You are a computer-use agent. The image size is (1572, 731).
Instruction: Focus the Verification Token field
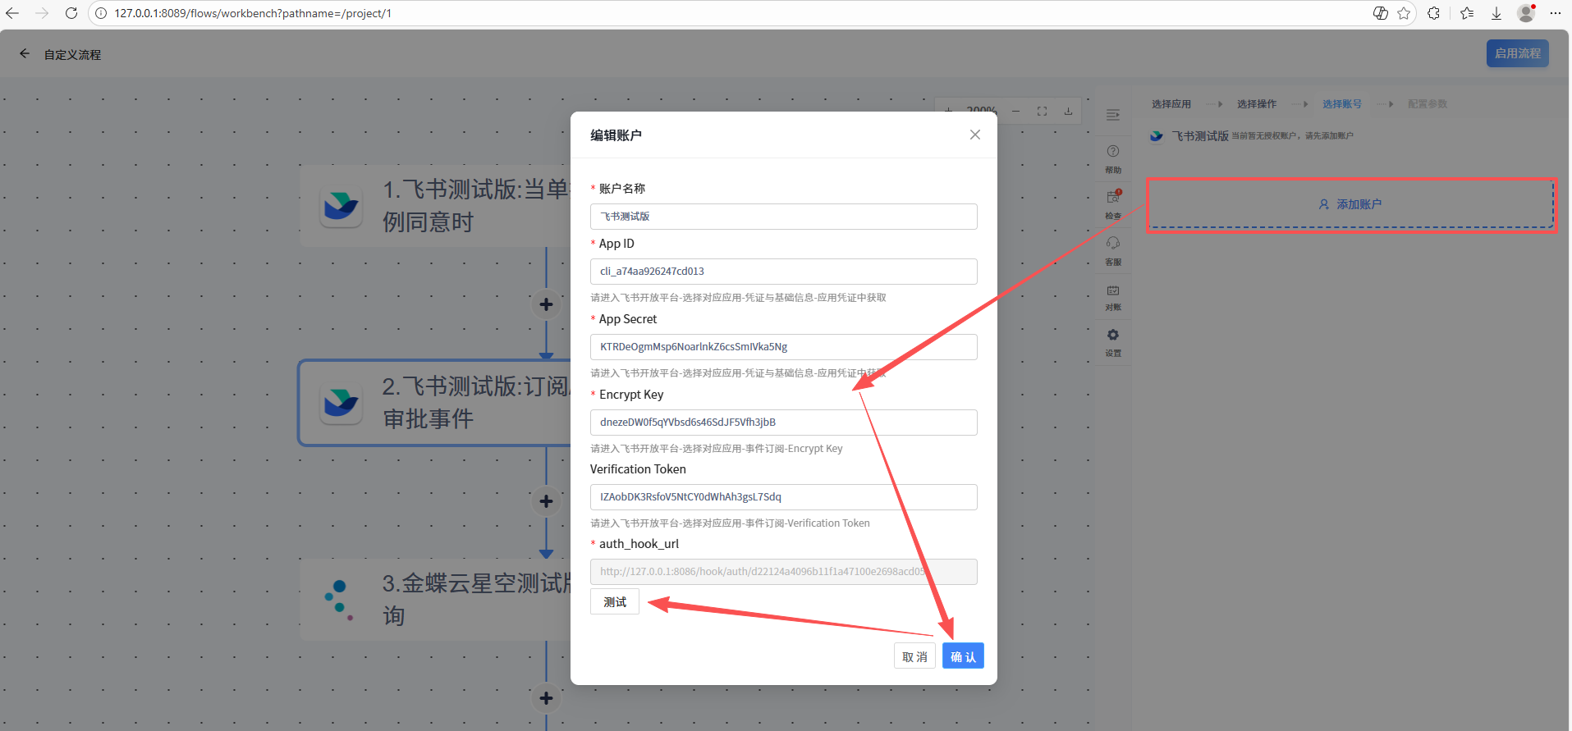(783, 497)
